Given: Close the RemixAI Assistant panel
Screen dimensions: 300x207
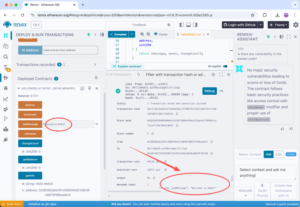Looking at the screenshot, I should point(295,37).
